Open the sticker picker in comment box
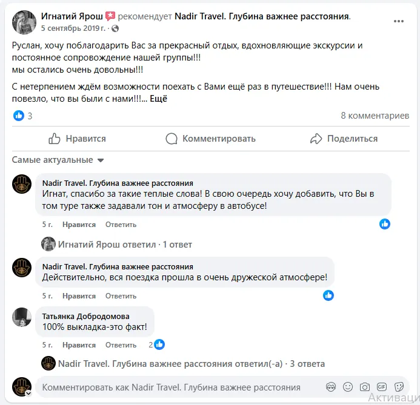Screen dimensions: 420x405 coord(399,387)
